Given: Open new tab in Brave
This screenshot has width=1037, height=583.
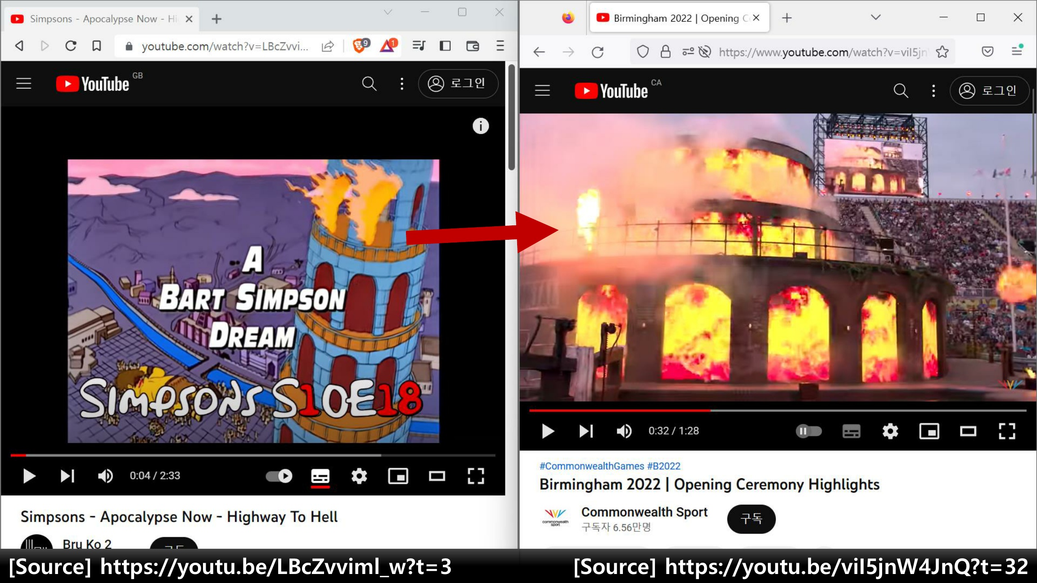Looking at the screenshot, I should click(216, 19).
